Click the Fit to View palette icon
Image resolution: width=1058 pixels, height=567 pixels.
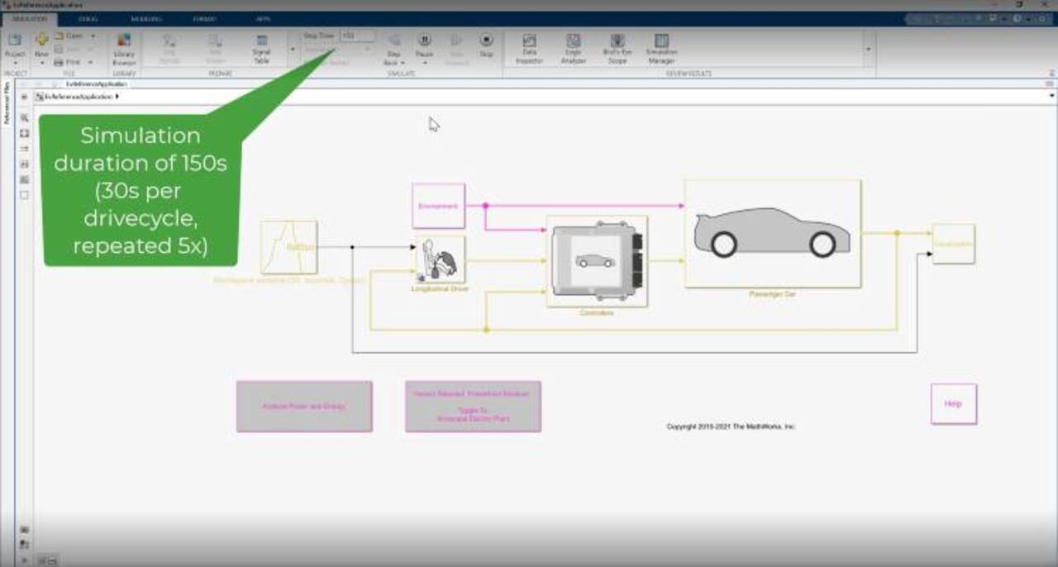[x=24, y=133]
